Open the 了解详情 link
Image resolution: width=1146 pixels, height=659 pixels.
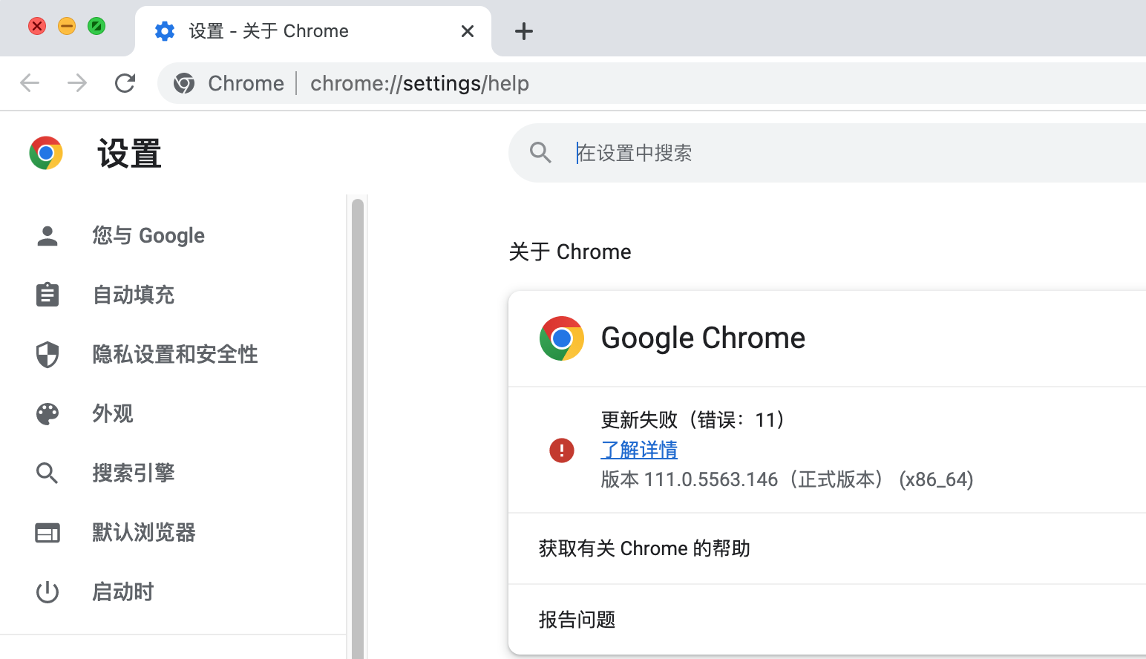(x=639, y=450)
